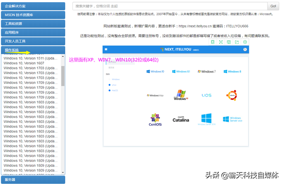The width and height of the screenshot is (284, 184).
Task: Select the CentOS logo tile
Action: pyautogui.click(x=155, y=119)
